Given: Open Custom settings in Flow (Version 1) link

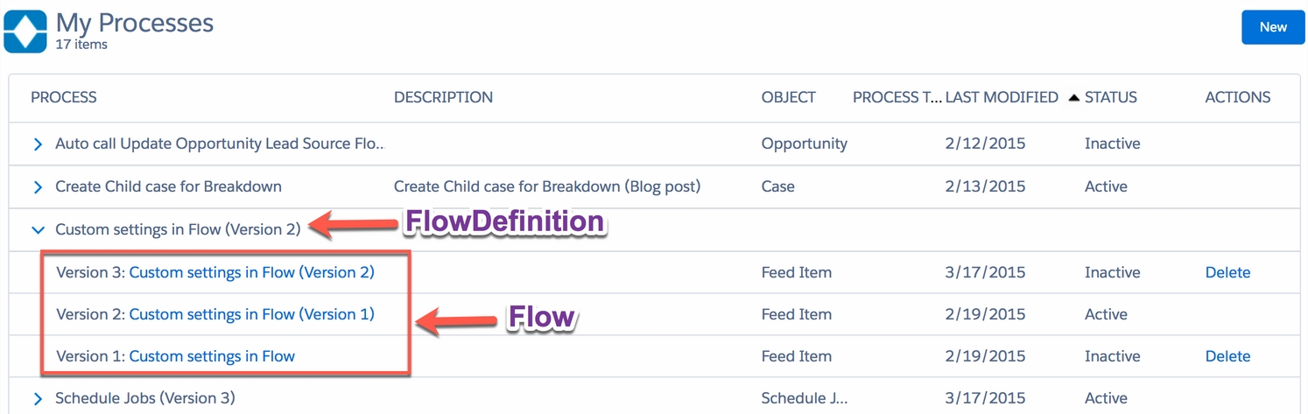Looking at the screenshot, I should pos(252,314).
